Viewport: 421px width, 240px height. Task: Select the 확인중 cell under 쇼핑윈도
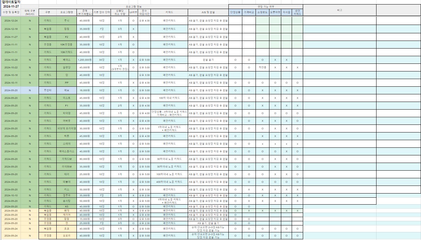click(262, 67)
